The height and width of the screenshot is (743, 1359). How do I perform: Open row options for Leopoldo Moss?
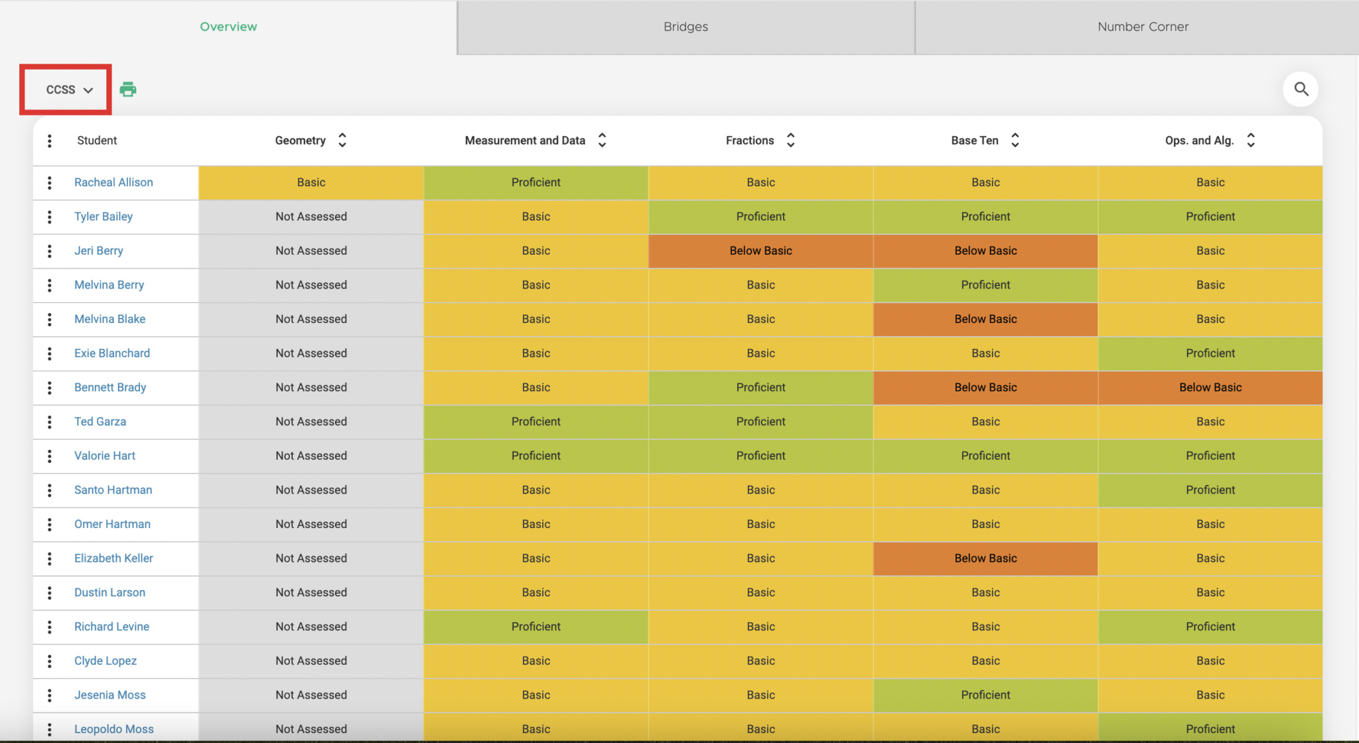tap(50, 729)
